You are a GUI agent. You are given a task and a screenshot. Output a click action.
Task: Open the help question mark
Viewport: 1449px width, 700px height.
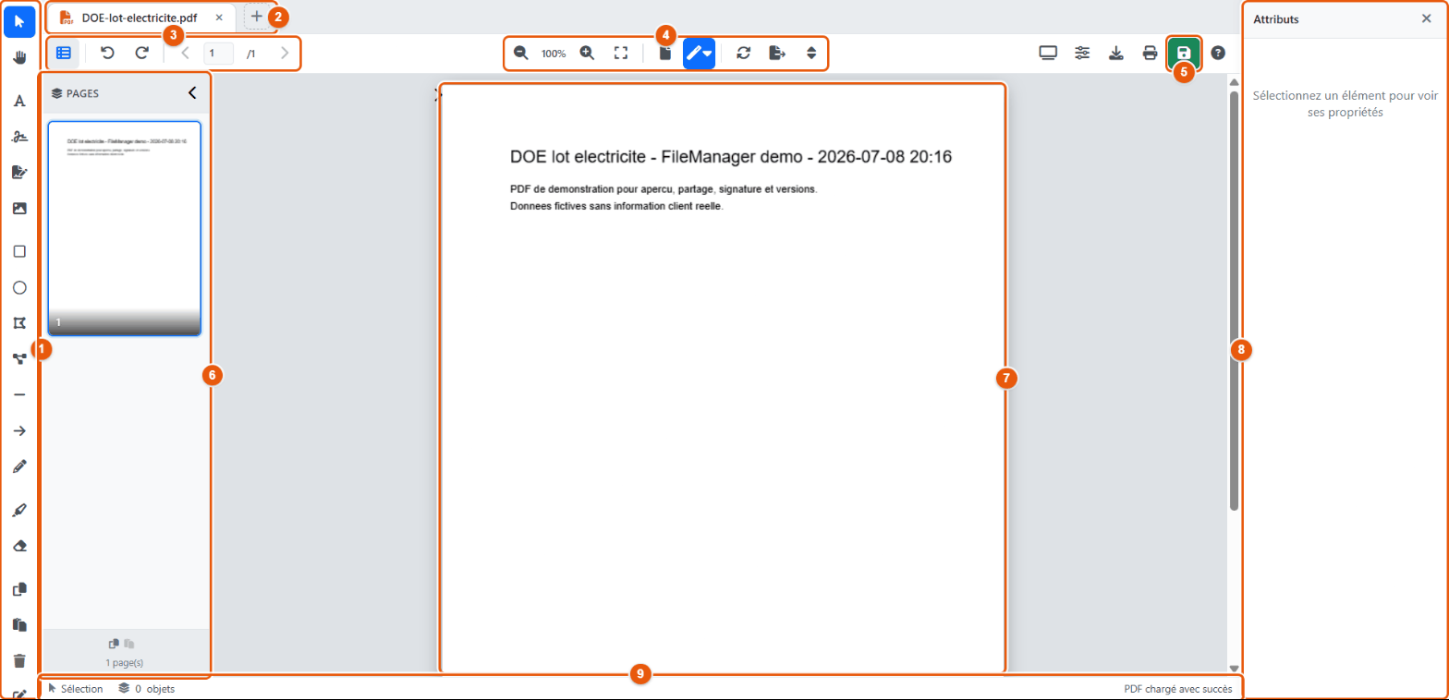pos(1218,54)
